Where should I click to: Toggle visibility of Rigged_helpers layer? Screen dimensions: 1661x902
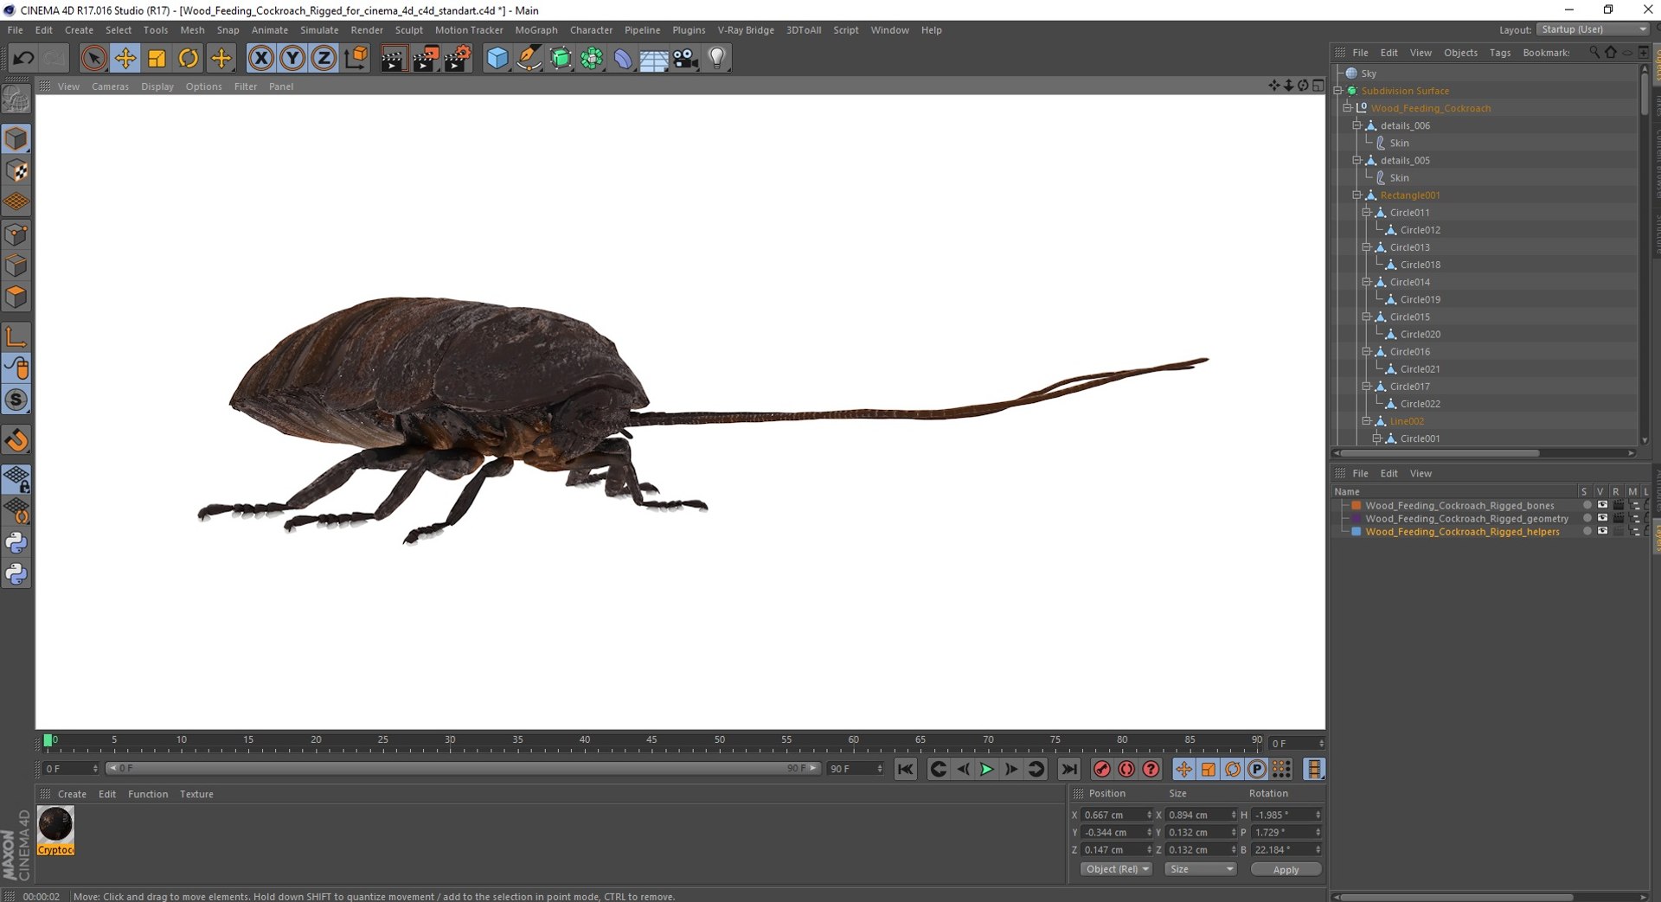click(1602, 531)
